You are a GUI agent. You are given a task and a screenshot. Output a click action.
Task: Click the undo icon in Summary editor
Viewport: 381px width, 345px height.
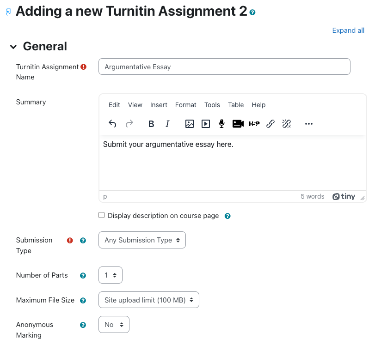pyautogui.click(x=112, y=124)
